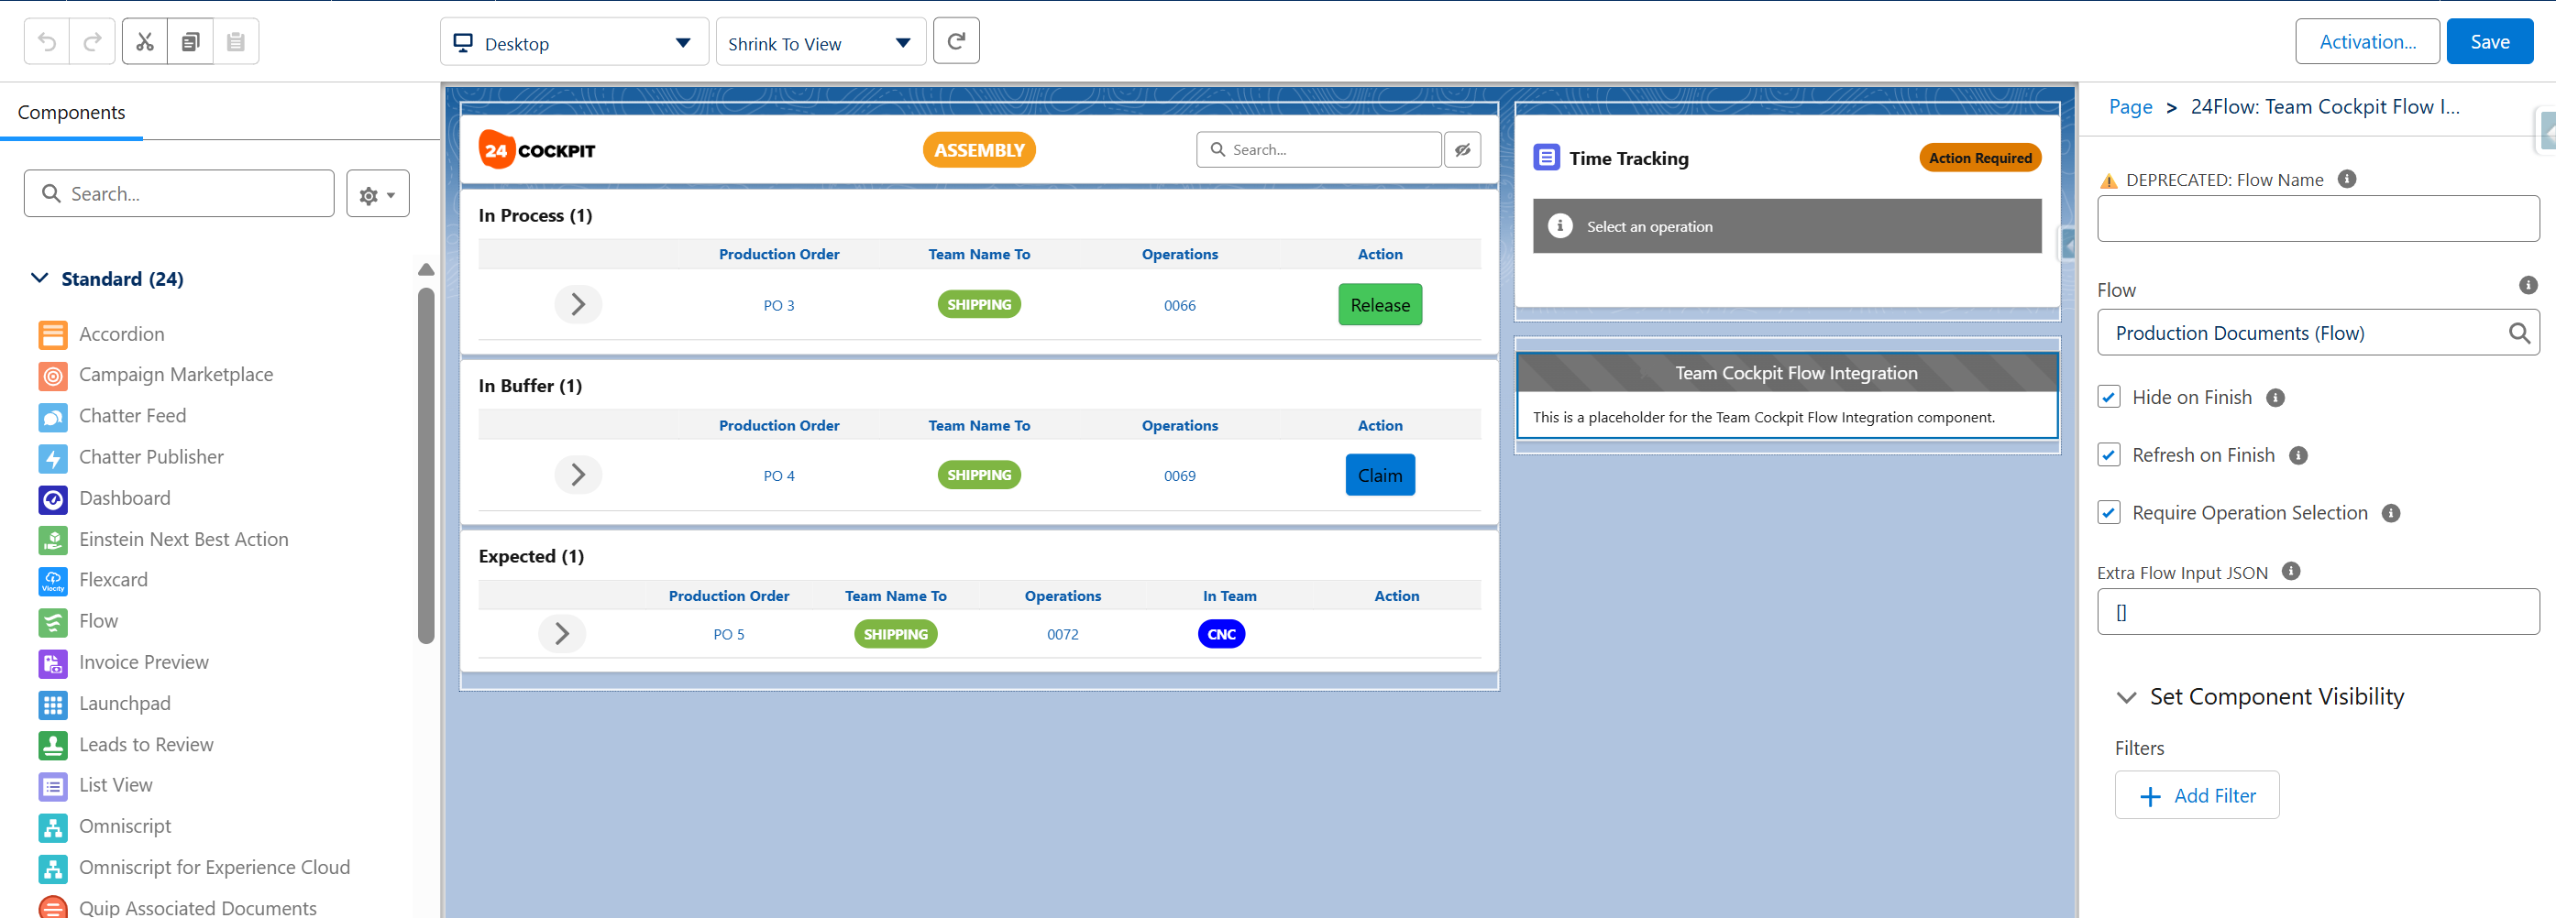This screenshot has width=2556, height=918.
Task: Select the Chatter Publisher icon
Action: pos(52,458)
